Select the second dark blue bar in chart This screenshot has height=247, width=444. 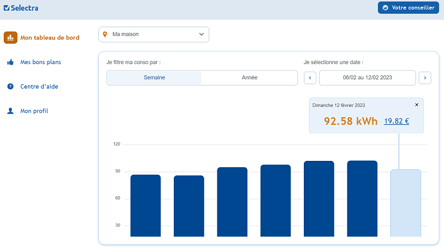[189, 206]
